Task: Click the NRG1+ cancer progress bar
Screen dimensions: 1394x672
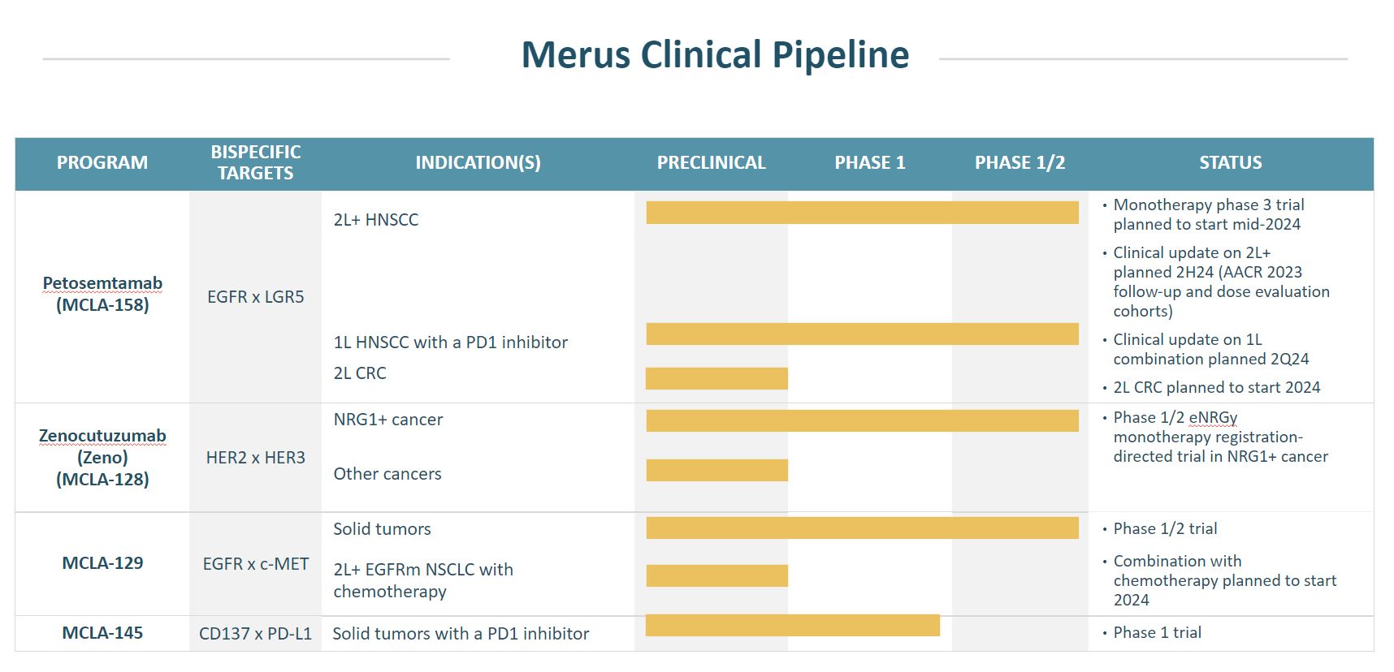Action: click(x=862, y=420)
